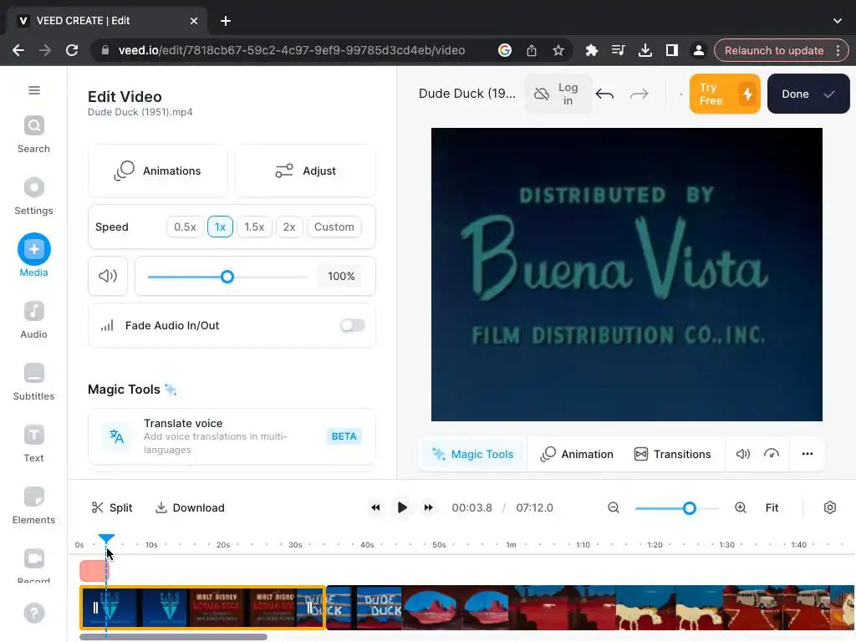
Task: Redo the last edit
Action: pos(639,94)
